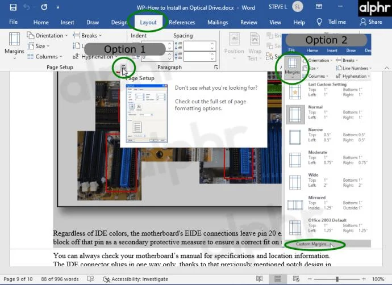Click the Tell me lightbulb icon

pos(319,22)
